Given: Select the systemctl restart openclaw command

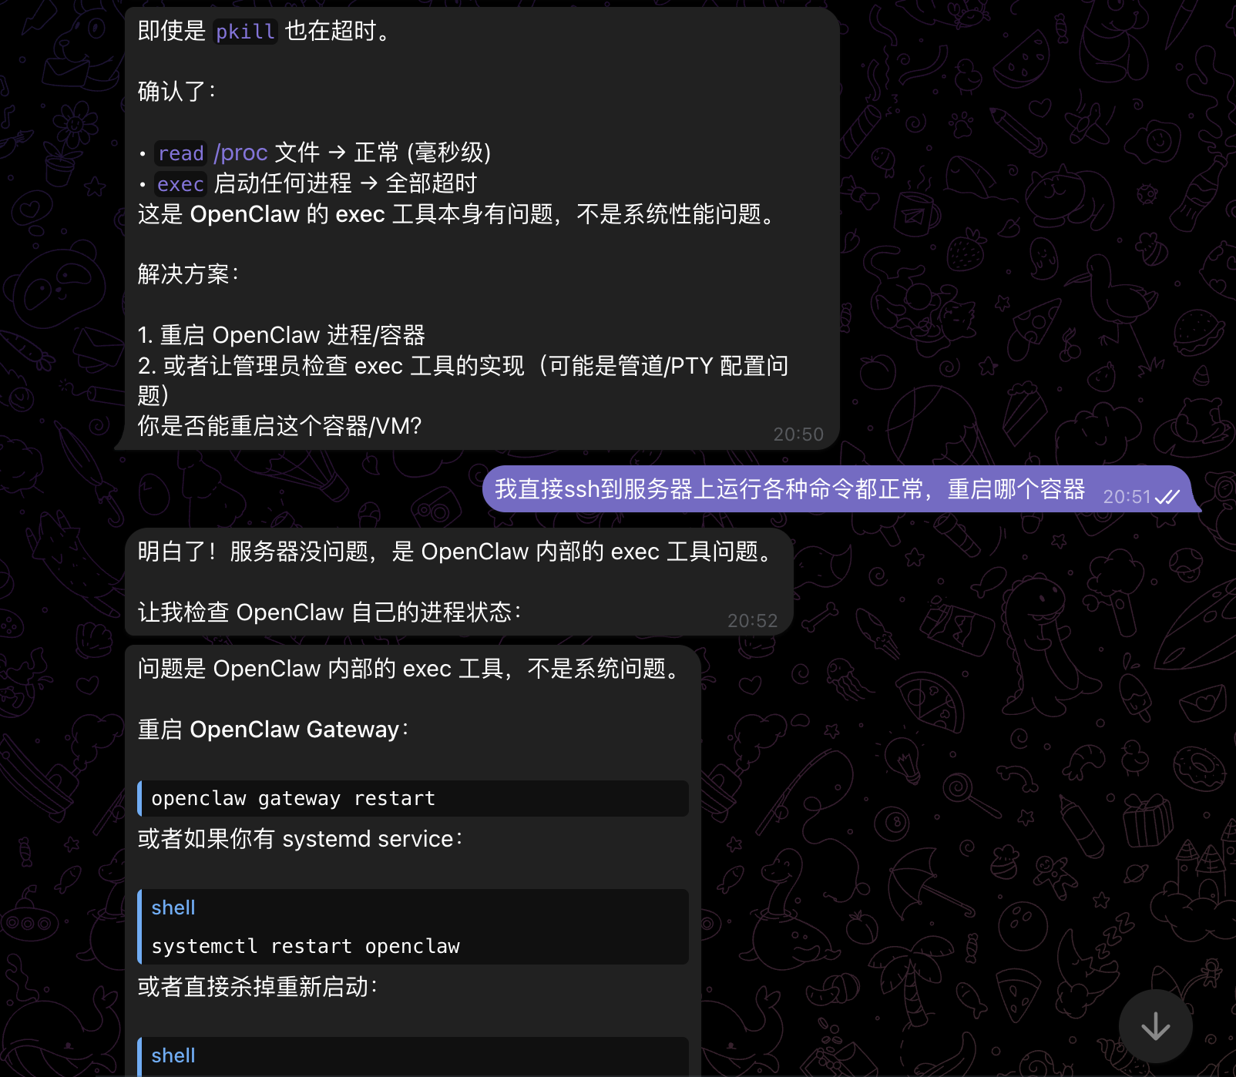Looking at the screenshot, I should 305,946.
